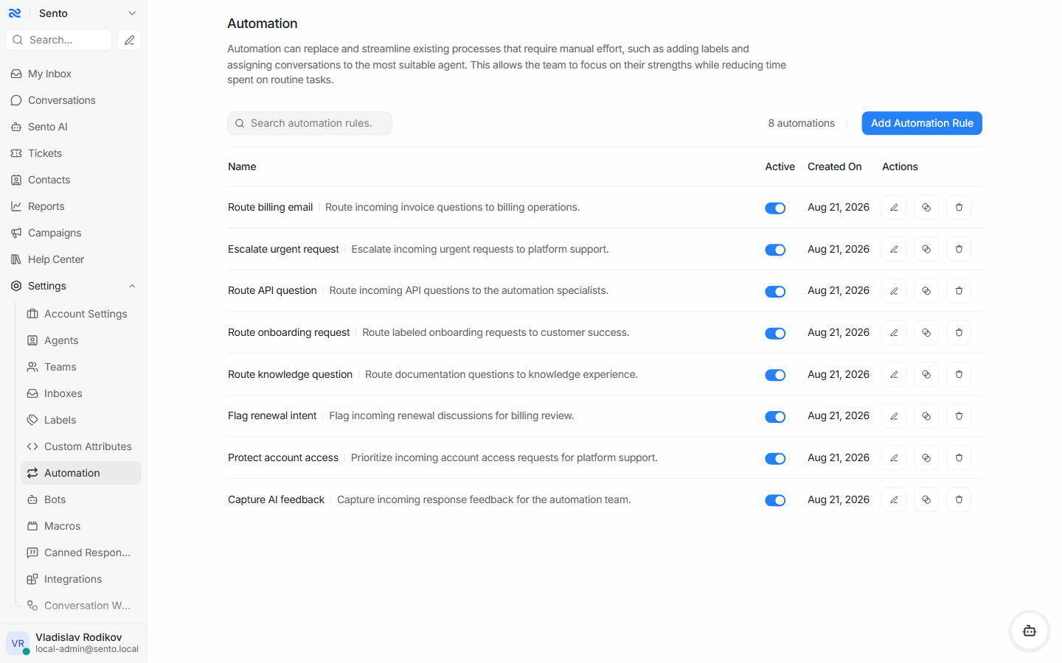The width and height of the screenshot is (1062, 663).
Task: Clone the Capture AI feedback rule
Action: click(x=926, y=500)
